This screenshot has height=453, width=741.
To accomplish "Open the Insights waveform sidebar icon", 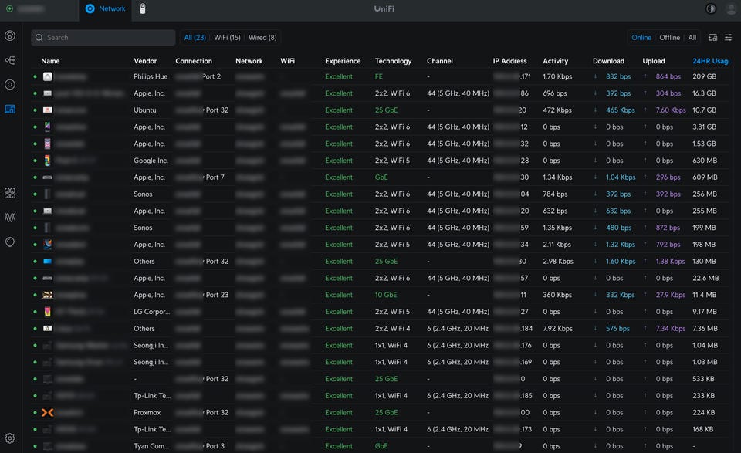I will pyautogui.click(x=10, y=218).
